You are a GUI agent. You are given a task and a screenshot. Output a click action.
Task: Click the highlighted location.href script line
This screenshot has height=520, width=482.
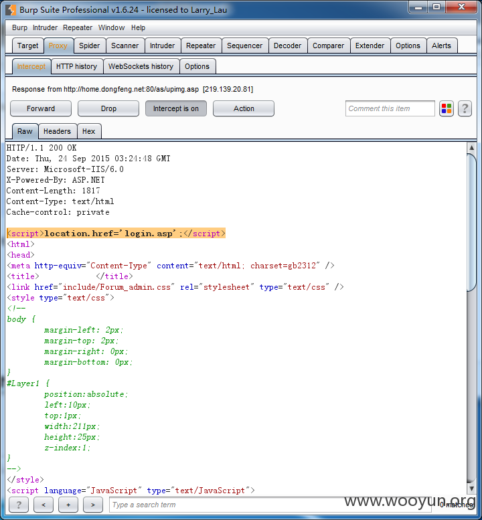[x=116, y=234]
